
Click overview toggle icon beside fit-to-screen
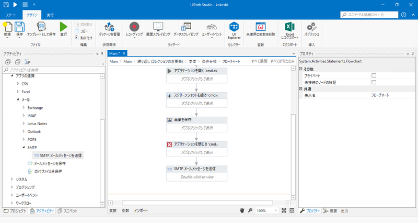click(292, 210)
